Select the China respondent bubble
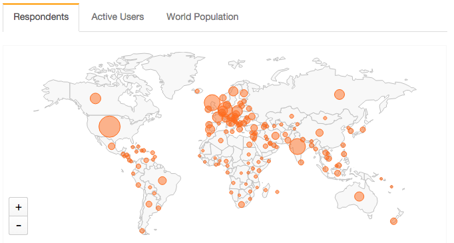Screen dimensions: 454x243 pyautogui.click(x=320, y=132)
